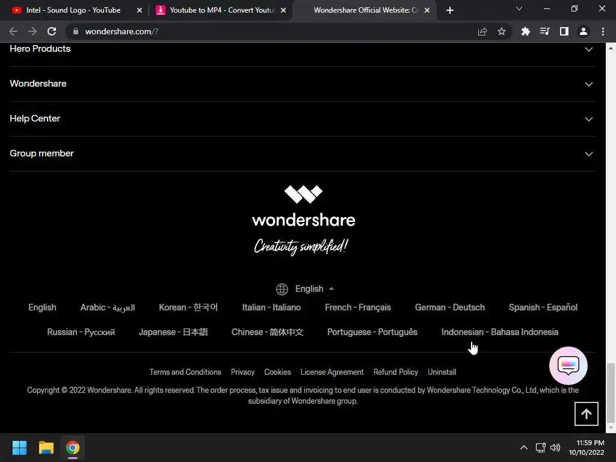The image size is (616, 462).
Task: Click the scrollbar down arrow
Action: 611,428
